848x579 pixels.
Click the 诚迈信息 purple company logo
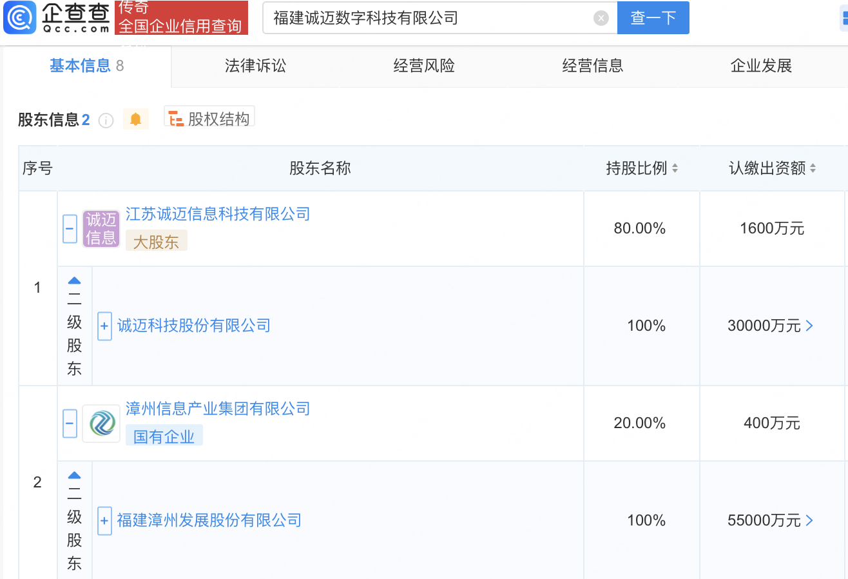101,229
